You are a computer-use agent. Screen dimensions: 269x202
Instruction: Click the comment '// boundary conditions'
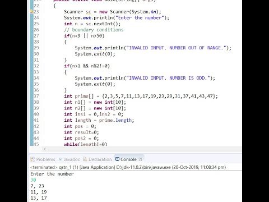coord(94,30)
